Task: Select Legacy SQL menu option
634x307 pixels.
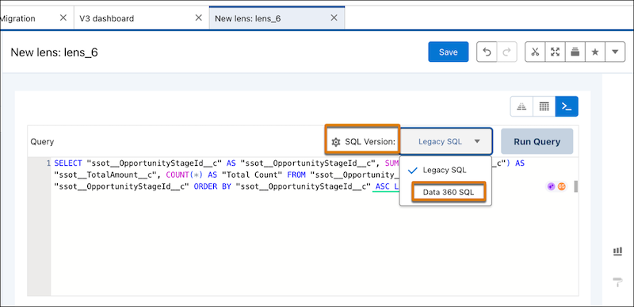Action: point(445,171)
